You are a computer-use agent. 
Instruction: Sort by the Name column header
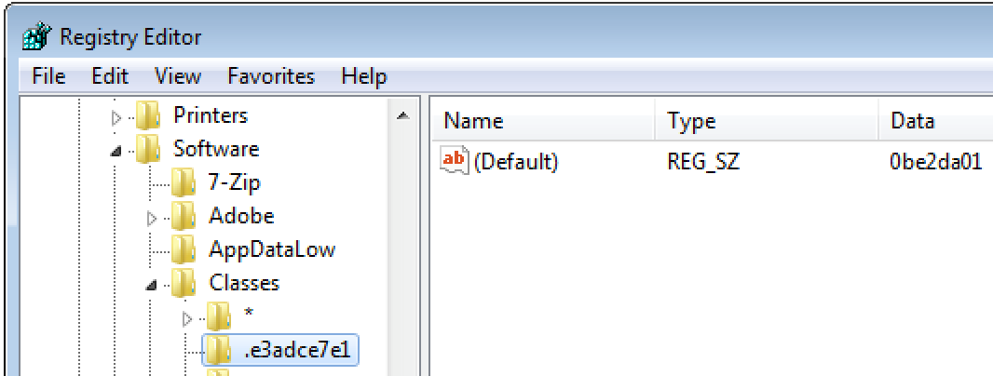[543, 121]
